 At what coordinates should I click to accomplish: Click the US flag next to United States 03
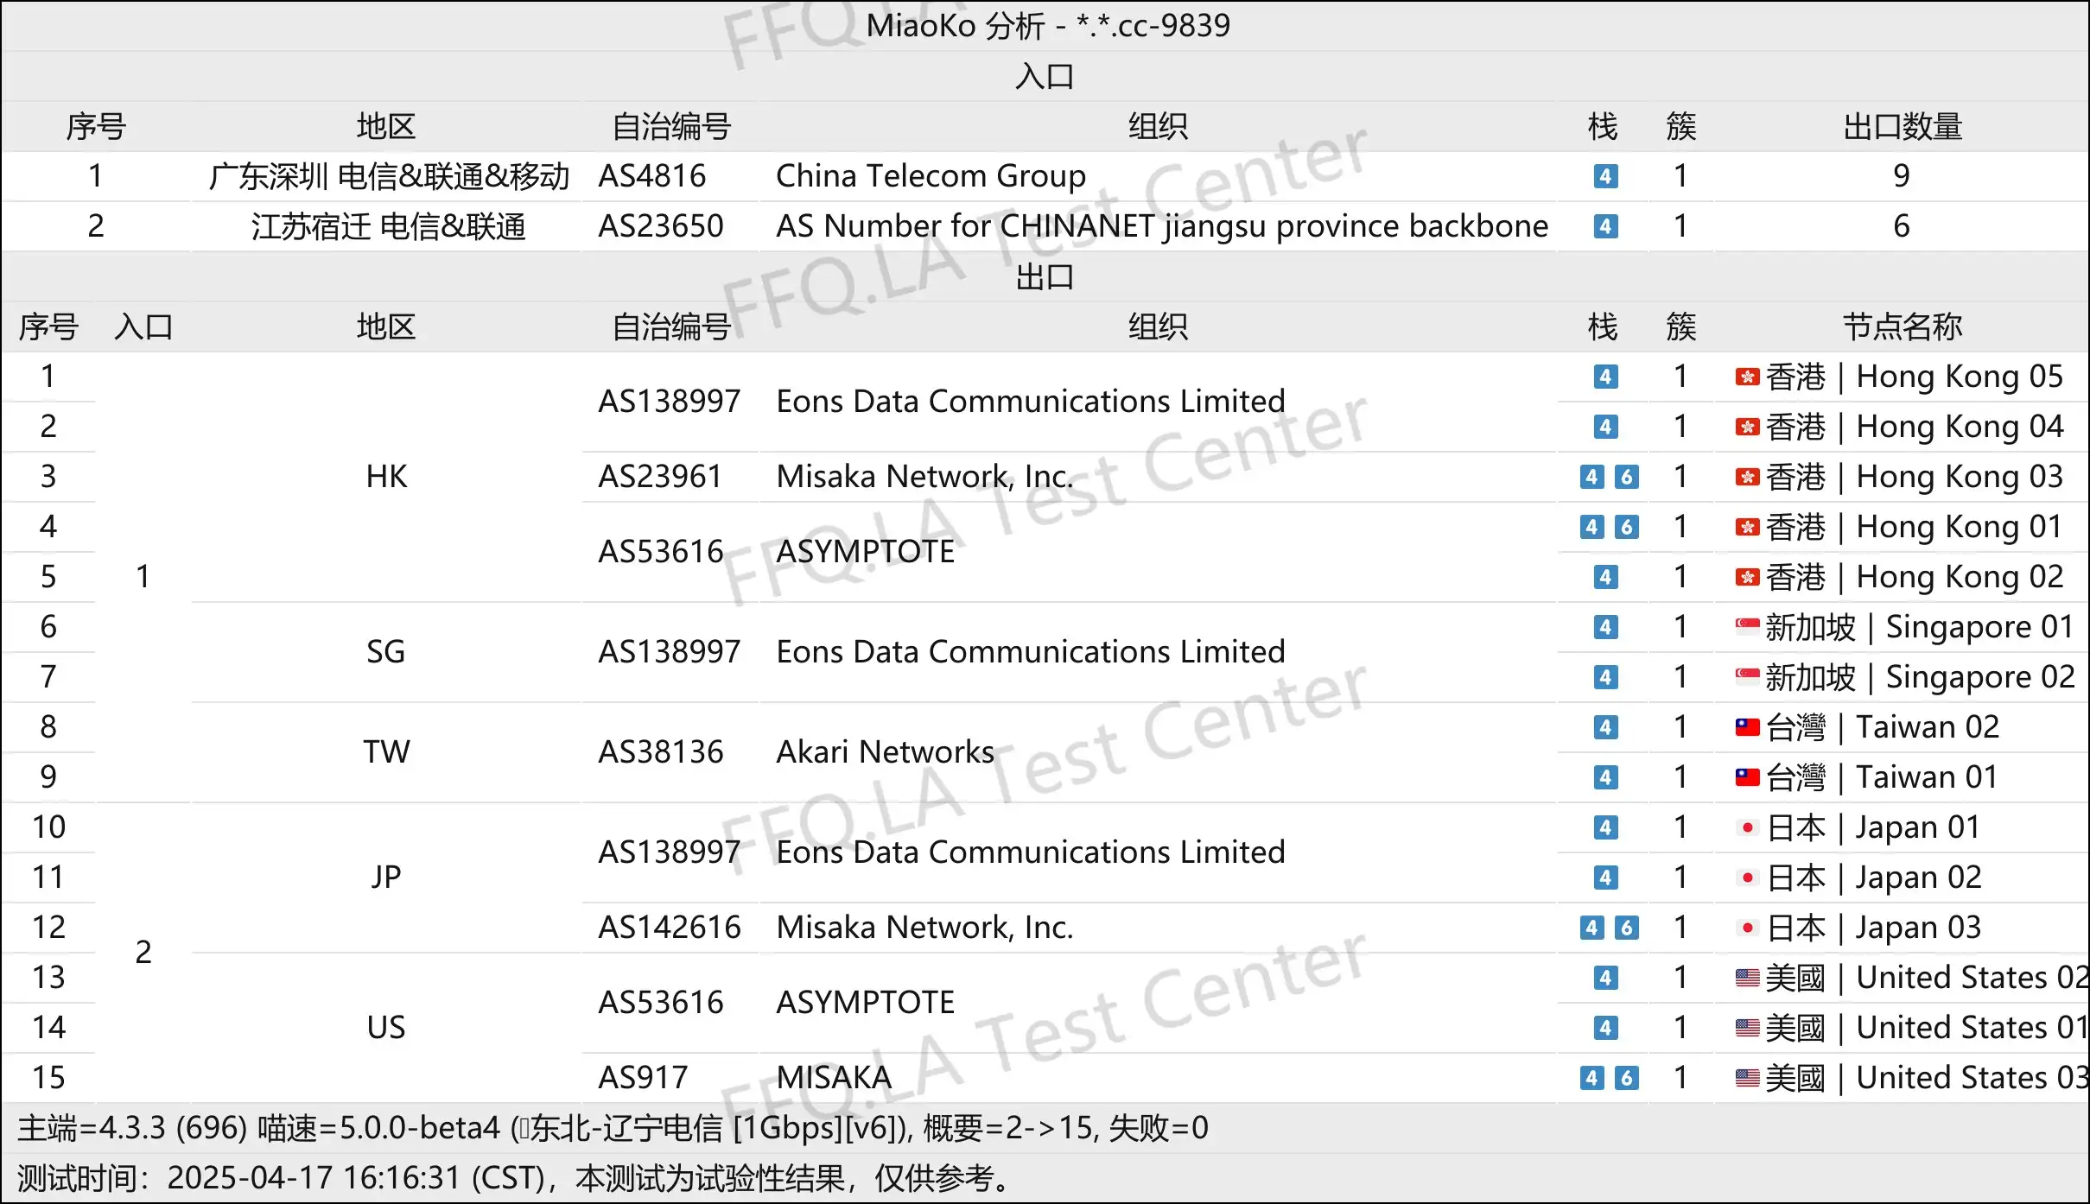[1747, 1078]
